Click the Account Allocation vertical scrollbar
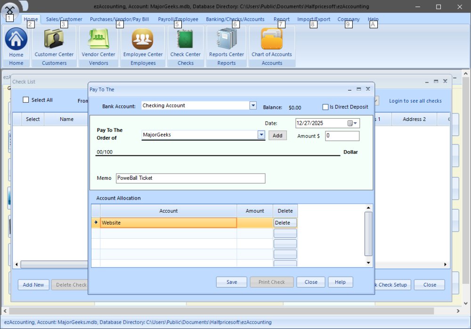The width and height of the screenshot is (471, 329). [368, 233]
